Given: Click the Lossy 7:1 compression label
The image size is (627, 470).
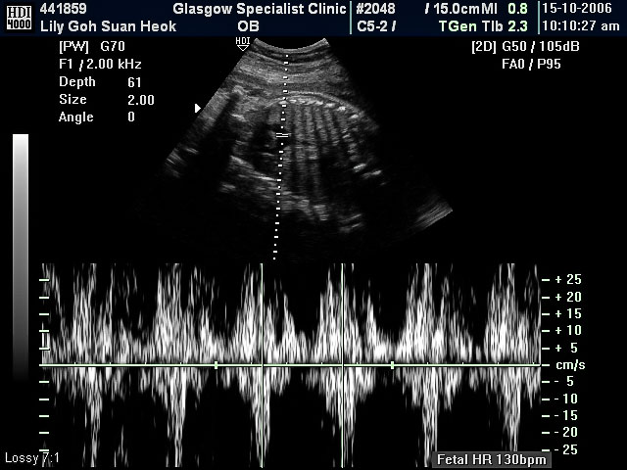Looking at the screenshot, I should (x=32, y=458).
